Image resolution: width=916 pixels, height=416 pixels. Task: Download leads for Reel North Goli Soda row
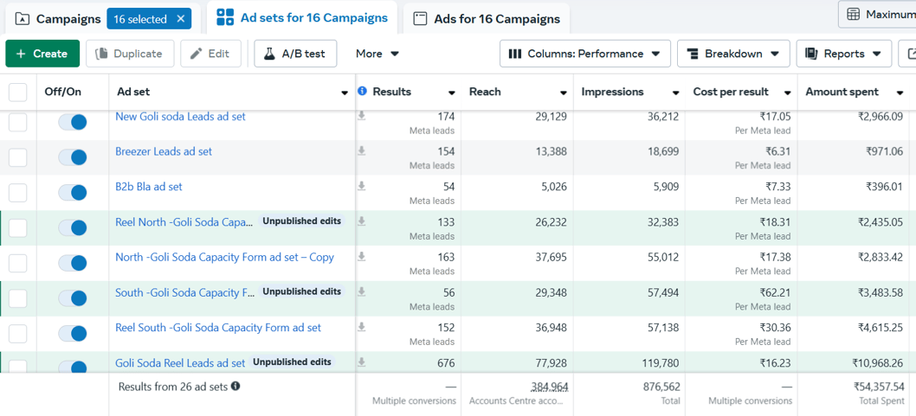tap(362, 221)
